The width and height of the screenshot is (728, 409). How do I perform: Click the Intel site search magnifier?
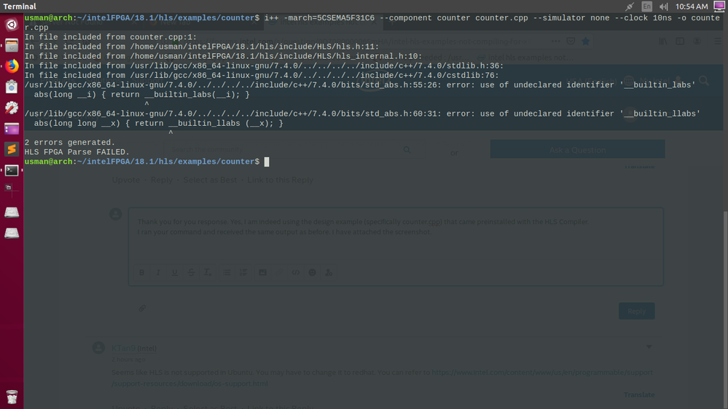click(x=704, y=81)
